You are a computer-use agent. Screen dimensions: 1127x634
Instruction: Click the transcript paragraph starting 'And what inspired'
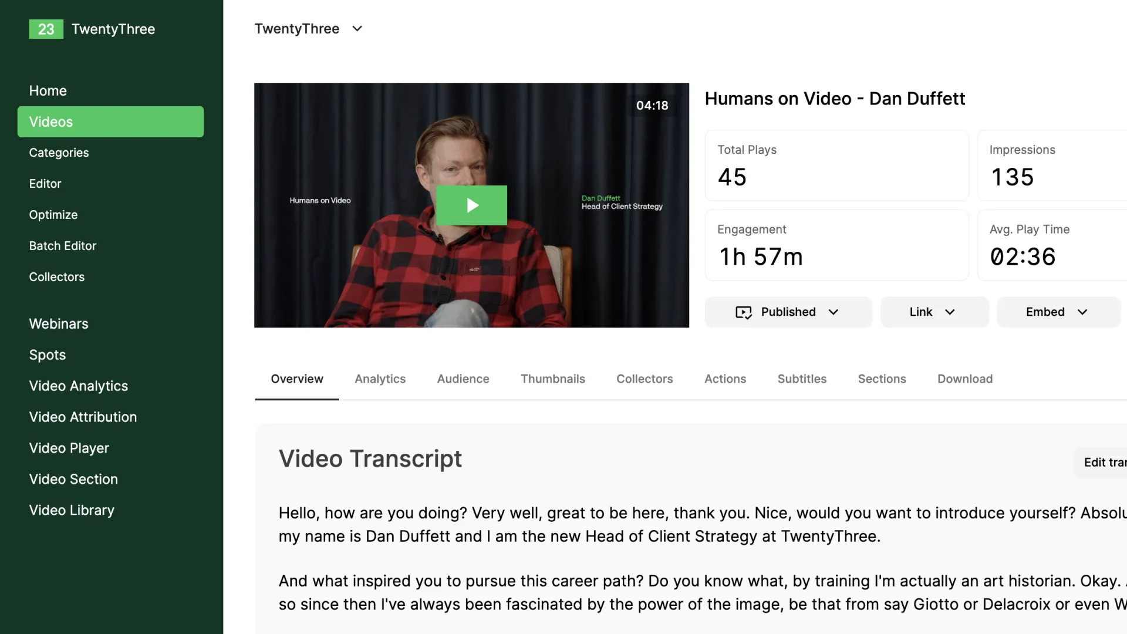click(x=703, y=593)
